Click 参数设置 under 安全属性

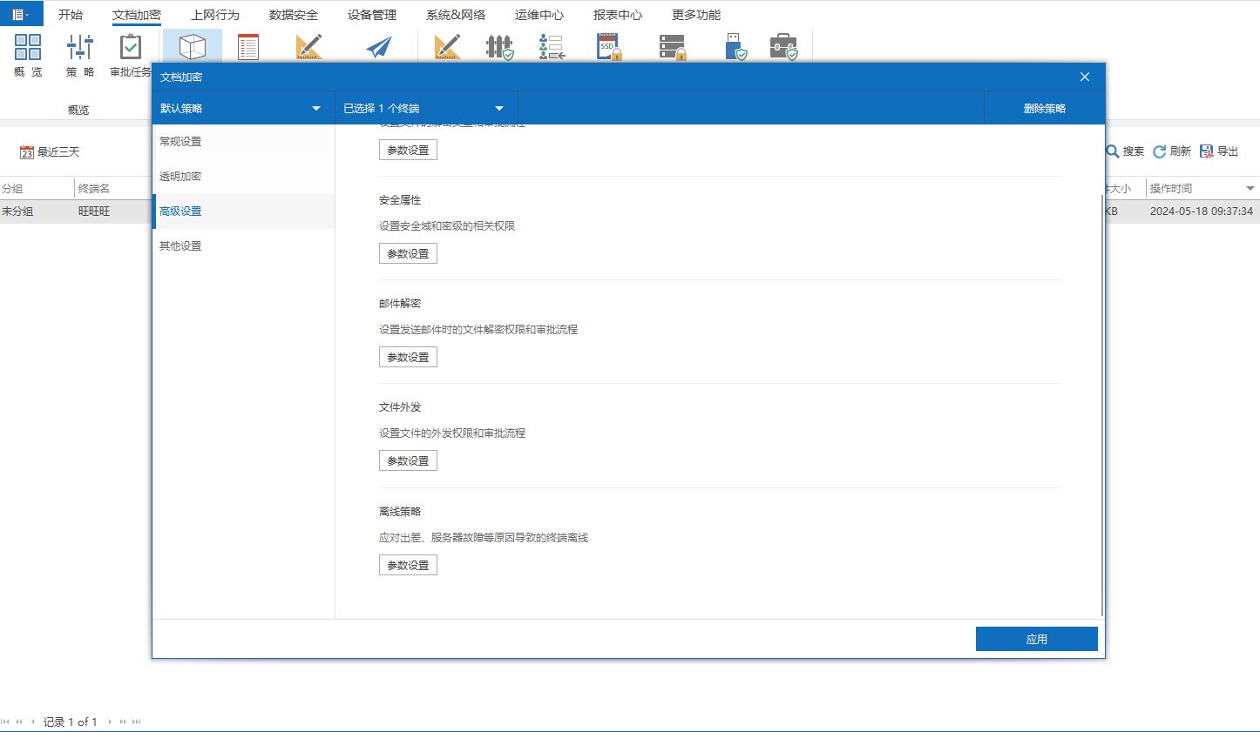408,253
